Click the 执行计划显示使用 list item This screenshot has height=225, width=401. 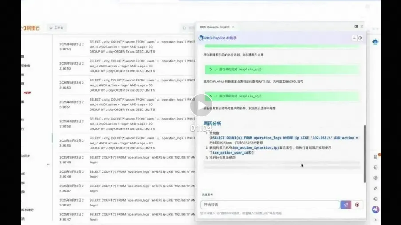222,158
